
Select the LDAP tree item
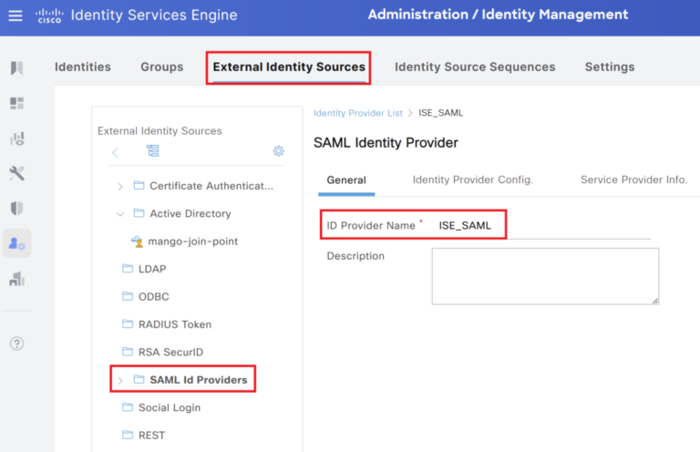coord(152,269)
